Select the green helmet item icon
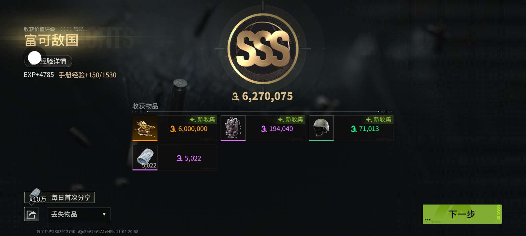Screen dimensions: 526x236 tap(321, 128)
